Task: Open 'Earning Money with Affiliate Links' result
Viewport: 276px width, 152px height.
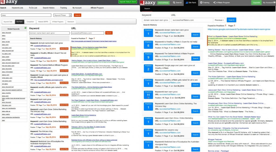Action: [94, 140]
